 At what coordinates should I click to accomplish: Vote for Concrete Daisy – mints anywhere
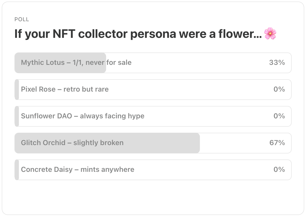pos(78,170)
